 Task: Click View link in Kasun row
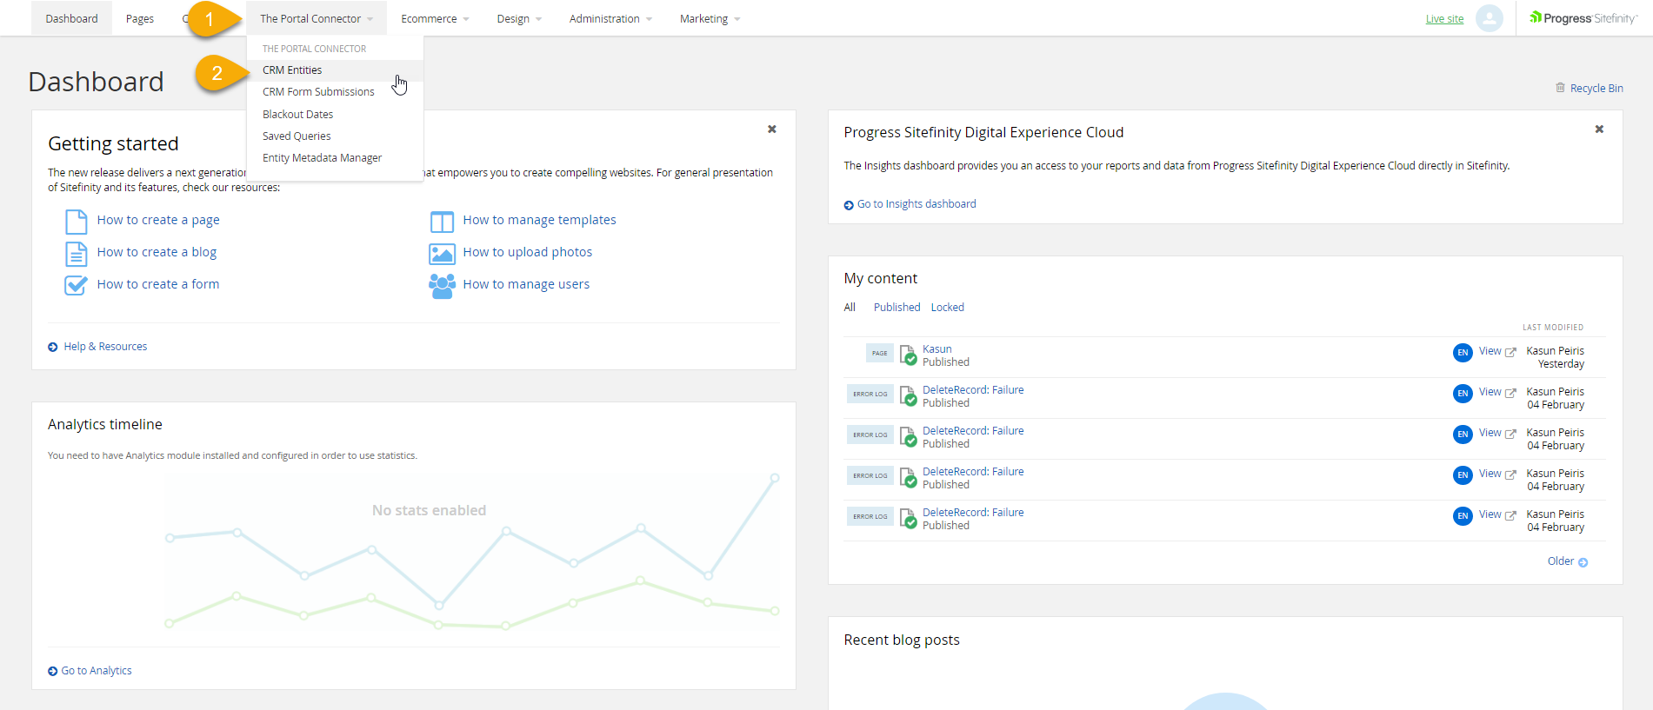(1490, 351)
